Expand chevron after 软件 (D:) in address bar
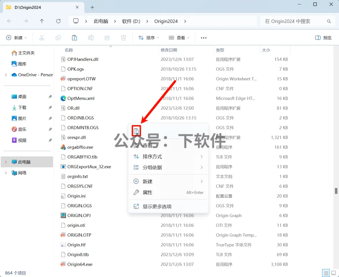The height and width of the screenshot is (277, 339). (147, 21)
